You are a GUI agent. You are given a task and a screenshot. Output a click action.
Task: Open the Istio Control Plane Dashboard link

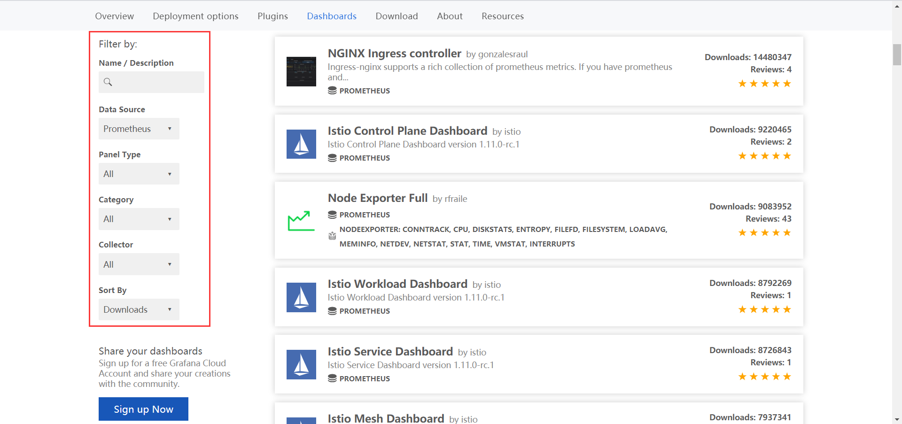tap(407, 131)
